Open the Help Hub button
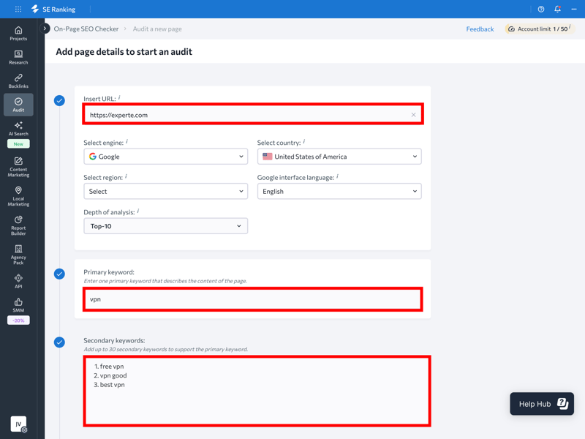 (x=542, y=404)
